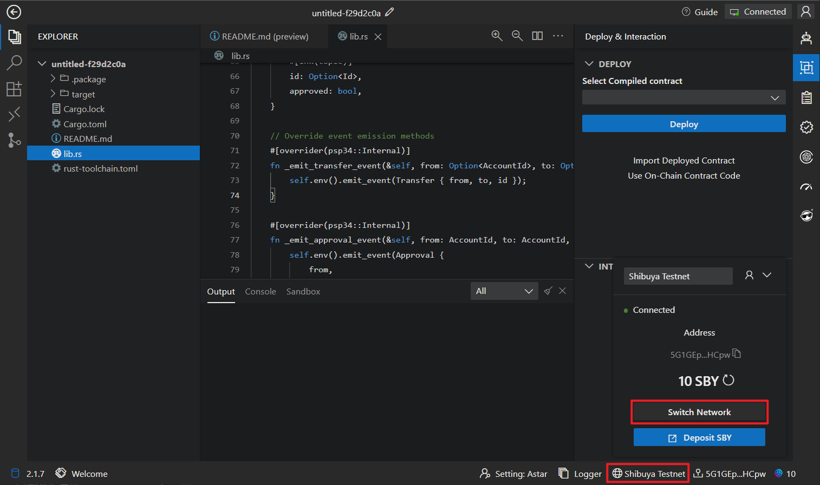Toggle split editor layout
820x485 pixels.
pyautogui.click(x=537, y=36)
